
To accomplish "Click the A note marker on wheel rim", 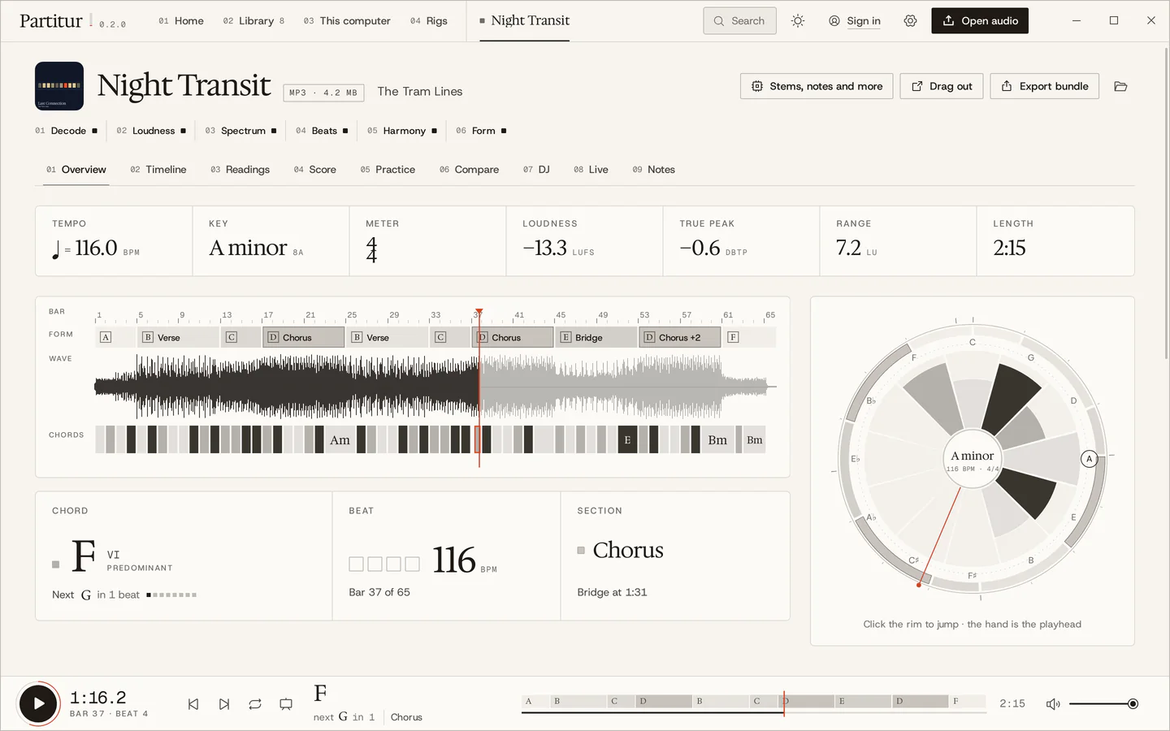I will (1090, 459).
